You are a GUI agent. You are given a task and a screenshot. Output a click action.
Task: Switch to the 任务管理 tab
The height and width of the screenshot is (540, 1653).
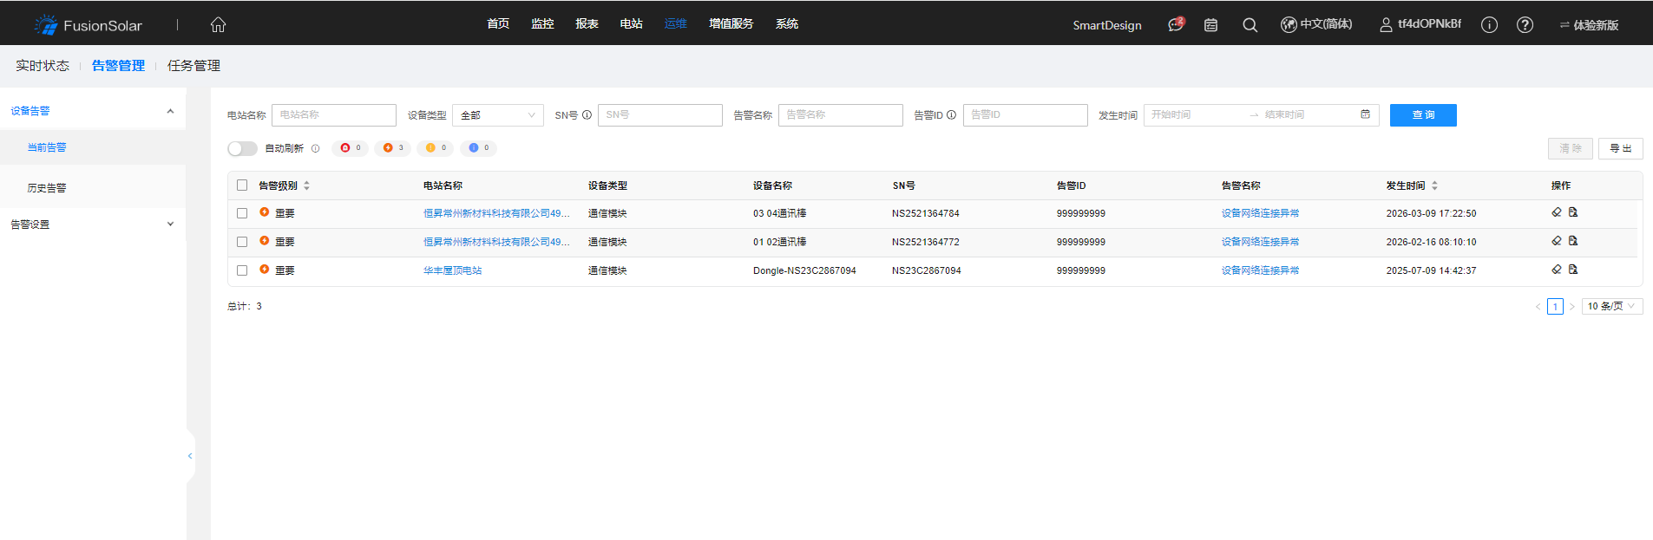click(x=194, y=66)
